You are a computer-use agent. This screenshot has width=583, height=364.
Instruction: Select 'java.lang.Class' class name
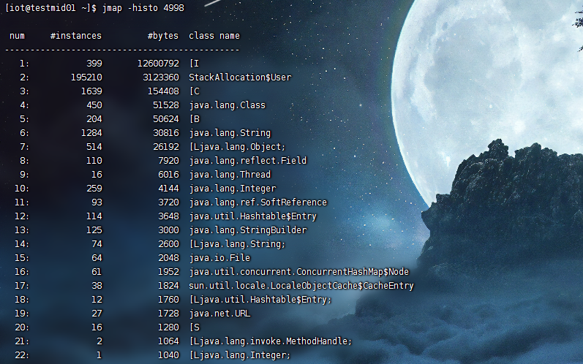click(x=227, y=105)
